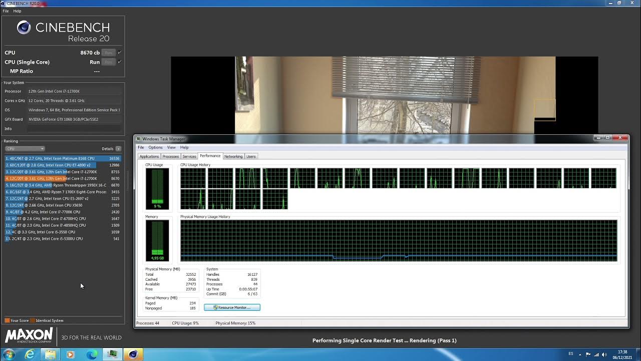Open Task Manager File menu
Screen dimensions: 641x361
point(141,147)
